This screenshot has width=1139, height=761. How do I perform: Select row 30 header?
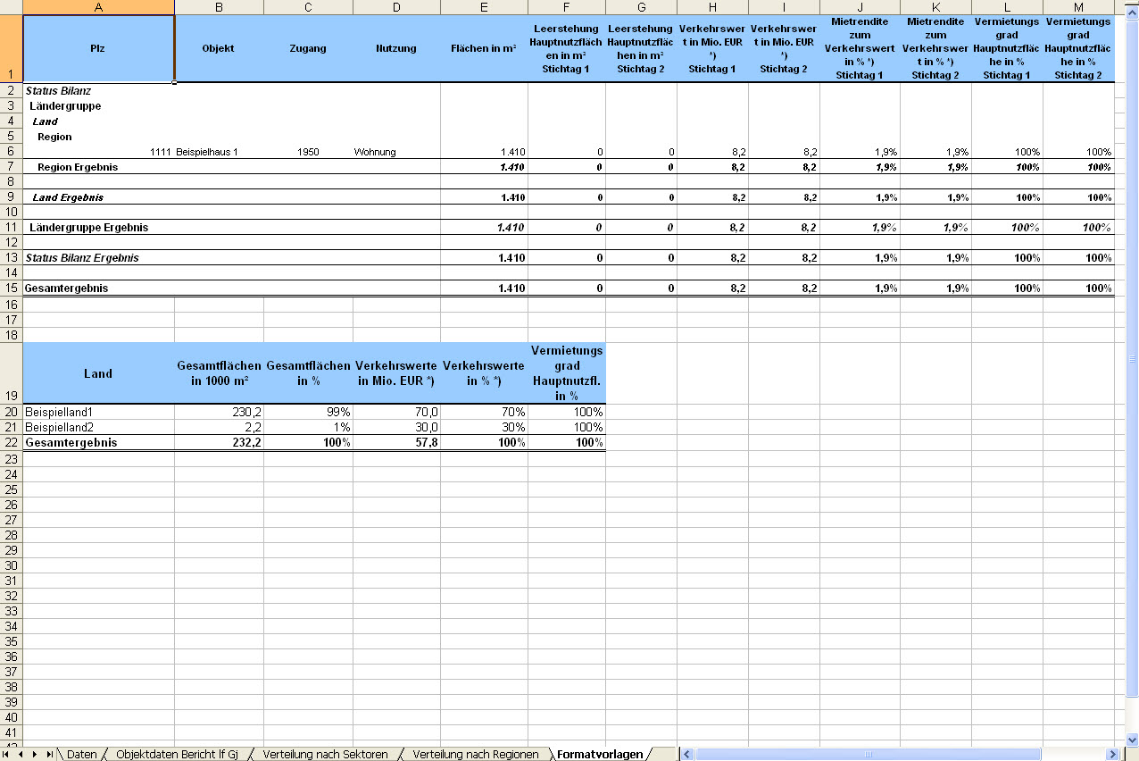[11, 564]
